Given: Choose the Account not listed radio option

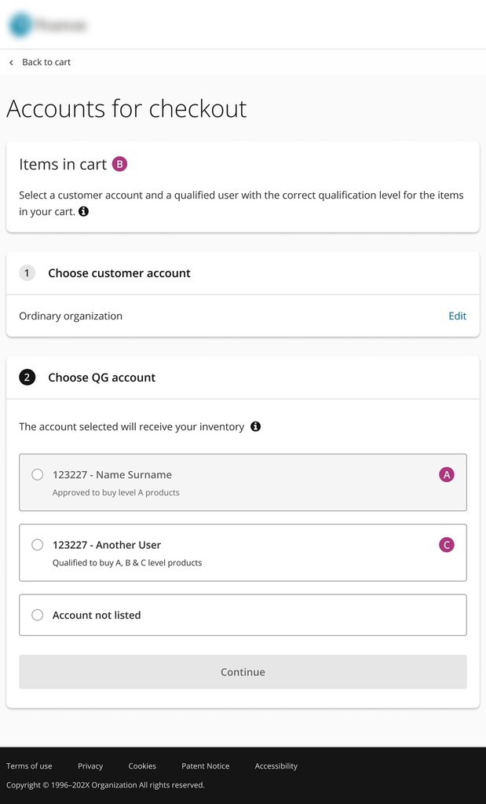Looking at the screenshot, I should pos(38,615).
